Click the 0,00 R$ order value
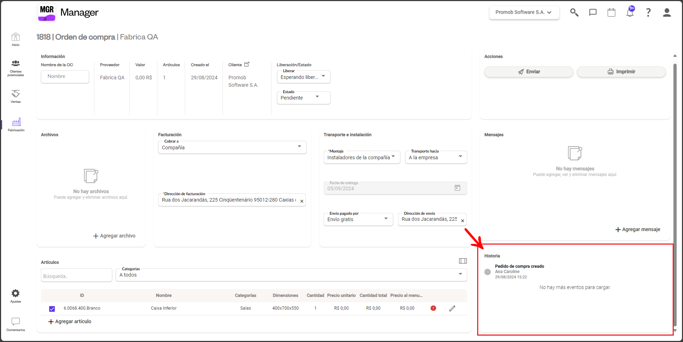The image size is (683, 342). click(144, 78)
